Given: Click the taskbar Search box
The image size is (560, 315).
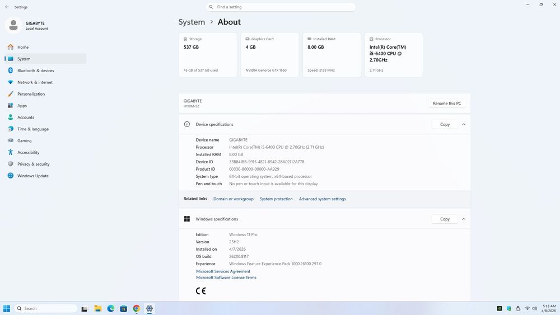Looking at the screenshot, I should [46, 309].
